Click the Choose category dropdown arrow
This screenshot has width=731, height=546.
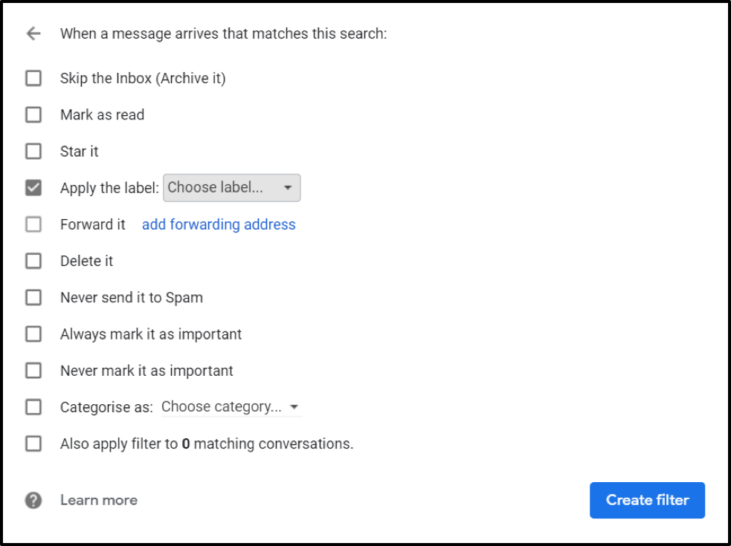294,407
